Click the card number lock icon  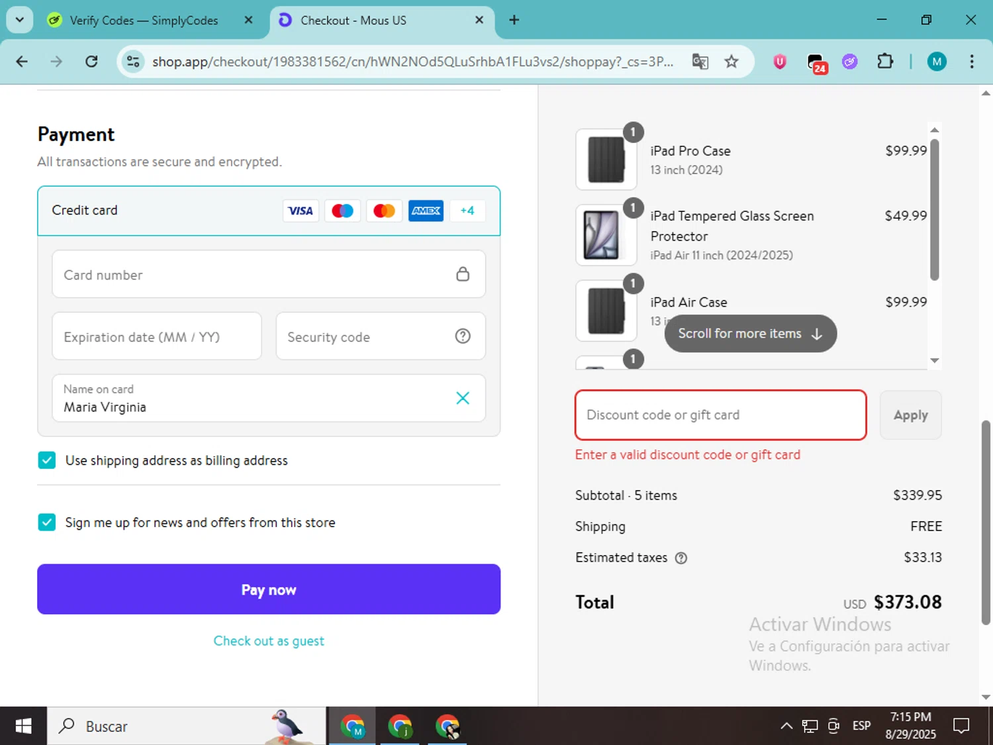coord(463,274)
